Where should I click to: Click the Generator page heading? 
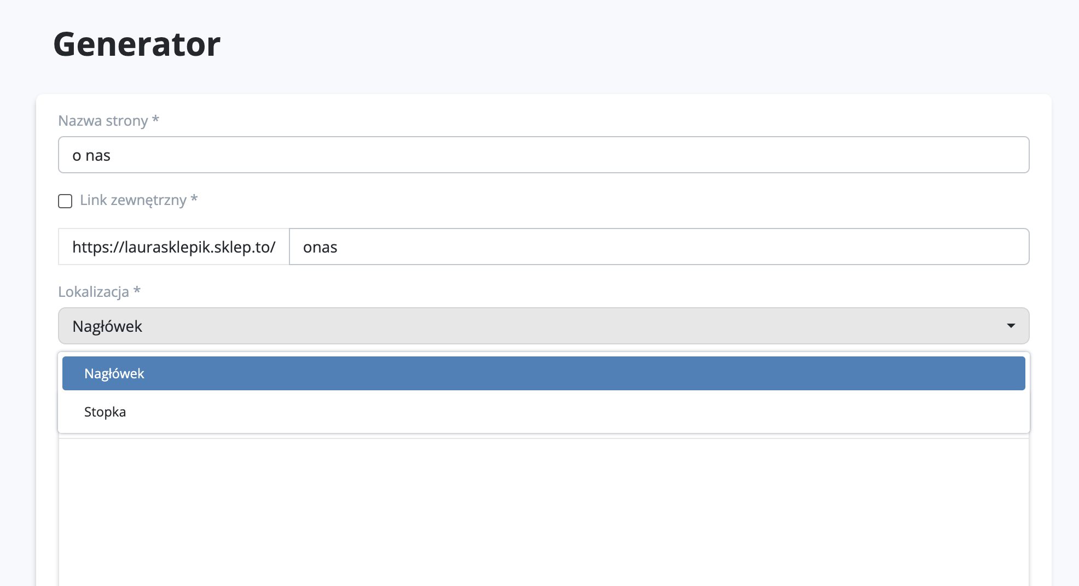pyautogui.click(x=137, y=44)
